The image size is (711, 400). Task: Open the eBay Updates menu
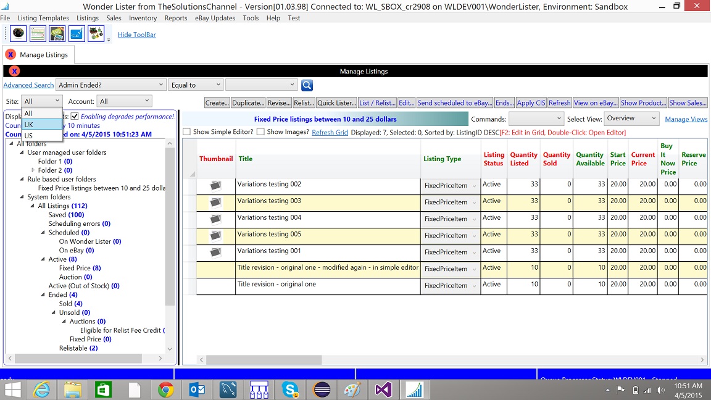pos(215,18)
